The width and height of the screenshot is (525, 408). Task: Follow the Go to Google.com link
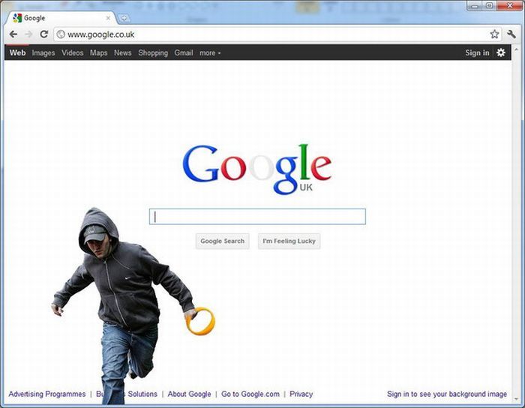250,394
